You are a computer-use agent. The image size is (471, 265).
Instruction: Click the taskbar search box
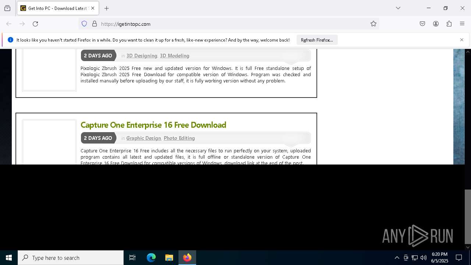[71, 258]
